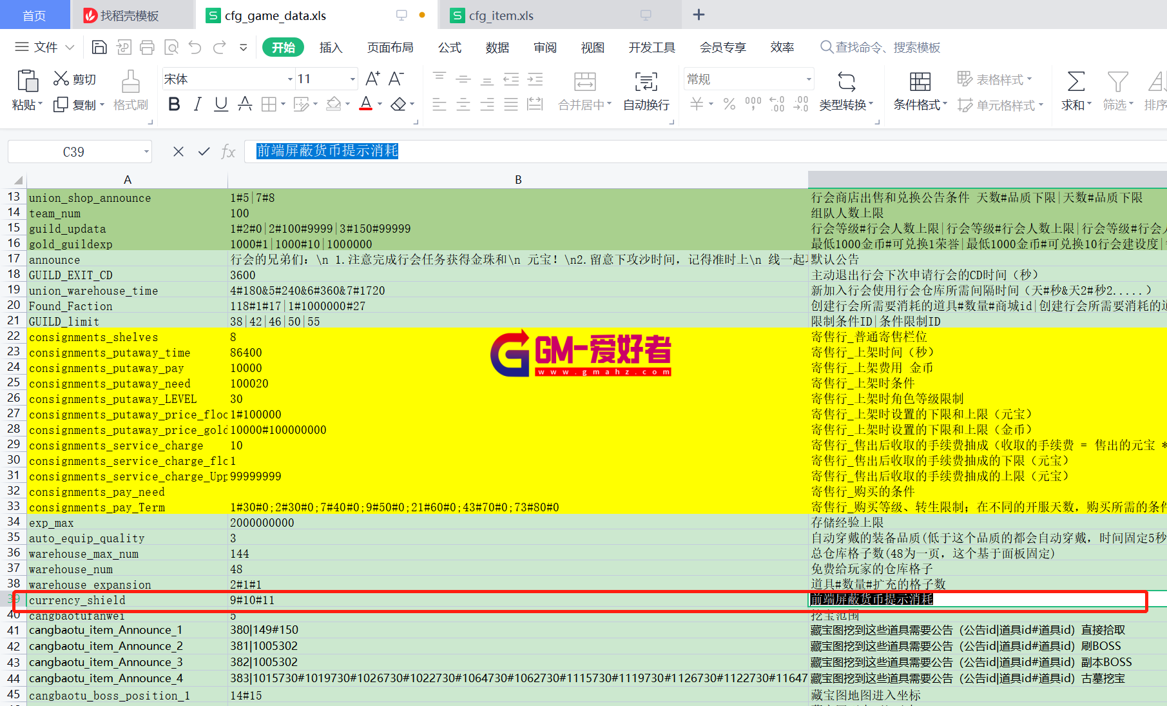Cancel formula entry with X button
The height and width of the screenshot is (706, 1167).
coord(178,152)
